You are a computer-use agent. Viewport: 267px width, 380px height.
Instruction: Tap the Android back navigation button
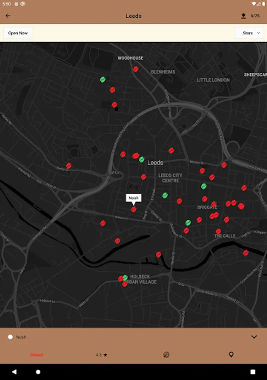click(14, 372)
